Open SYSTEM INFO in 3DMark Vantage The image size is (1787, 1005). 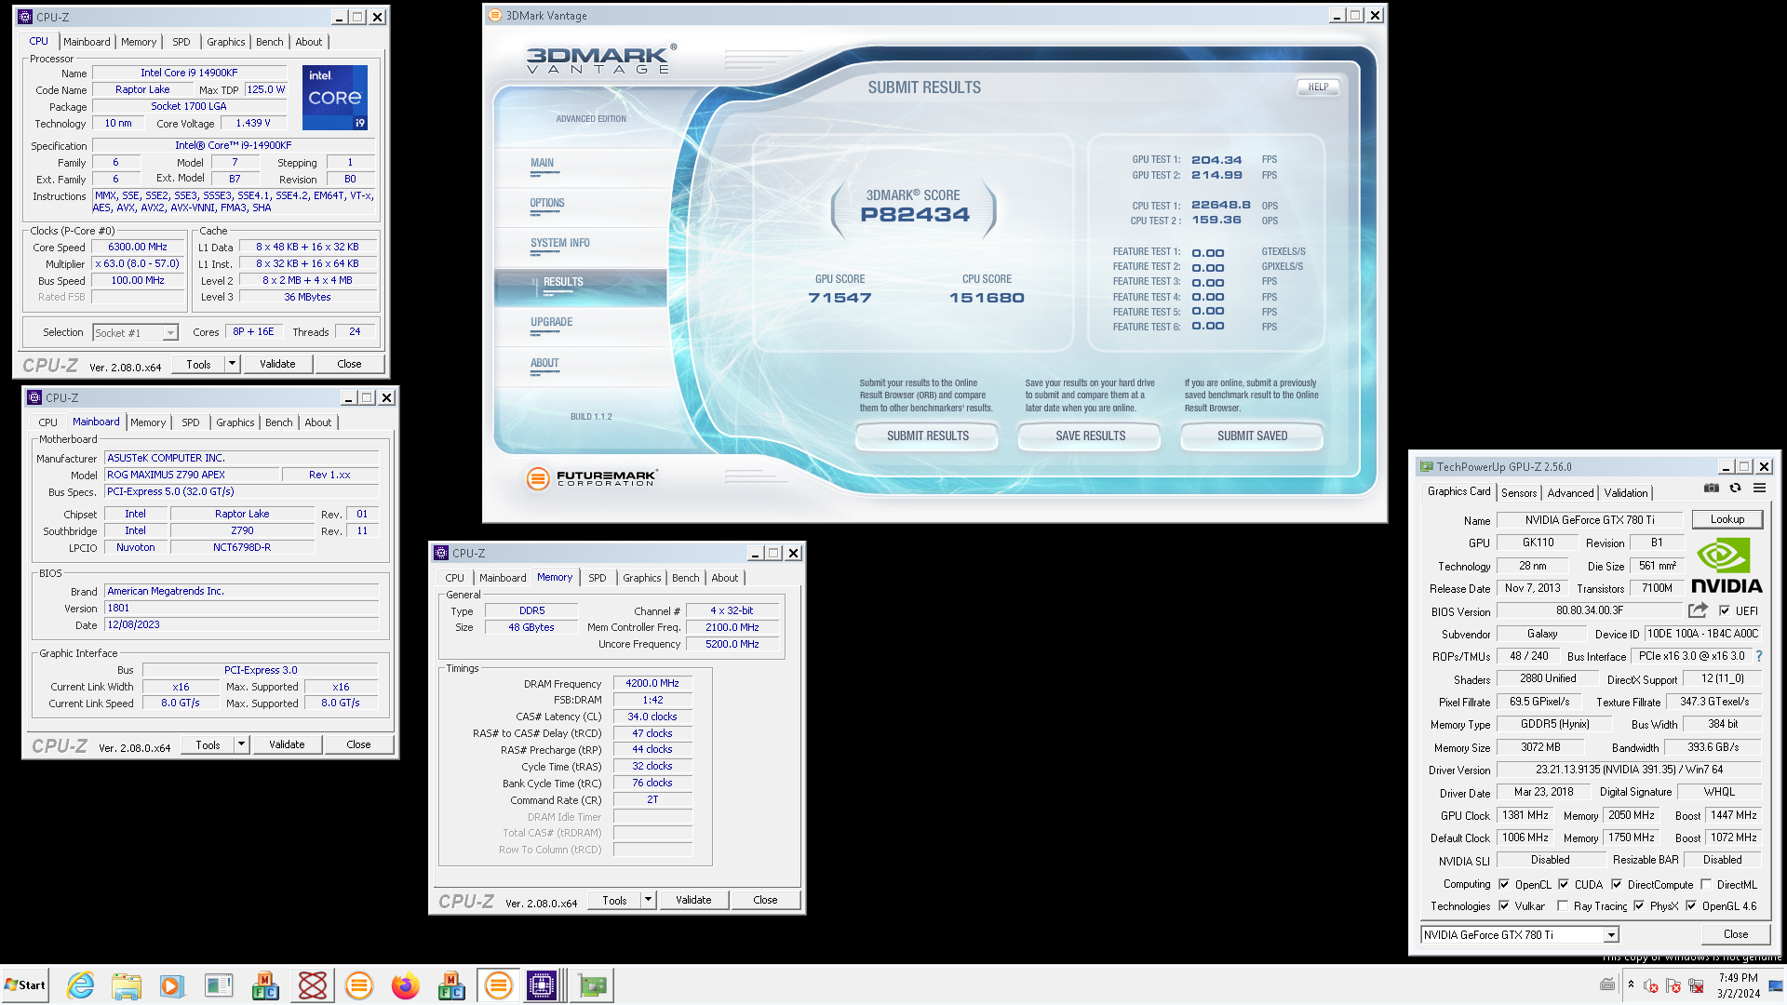point(560,243)
